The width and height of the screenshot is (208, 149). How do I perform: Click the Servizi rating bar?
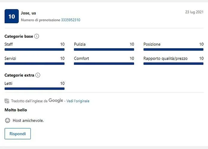tap(34, 63)
